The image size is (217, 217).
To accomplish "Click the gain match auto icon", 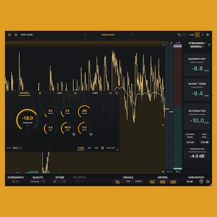I will point(201,181).
